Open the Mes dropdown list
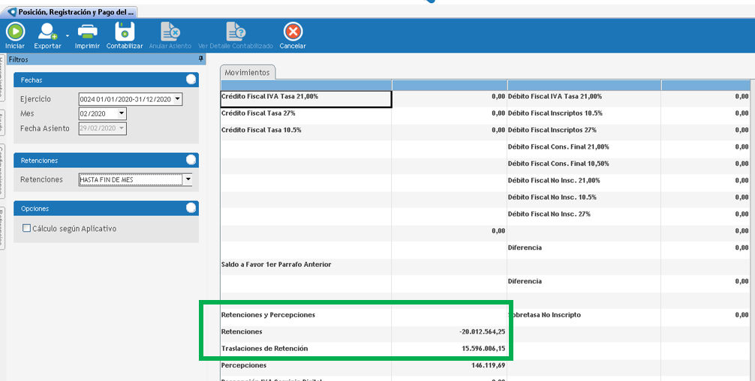 click(122, 114)
